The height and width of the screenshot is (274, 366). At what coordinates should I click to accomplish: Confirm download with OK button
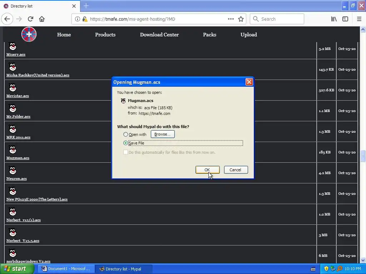208,170
